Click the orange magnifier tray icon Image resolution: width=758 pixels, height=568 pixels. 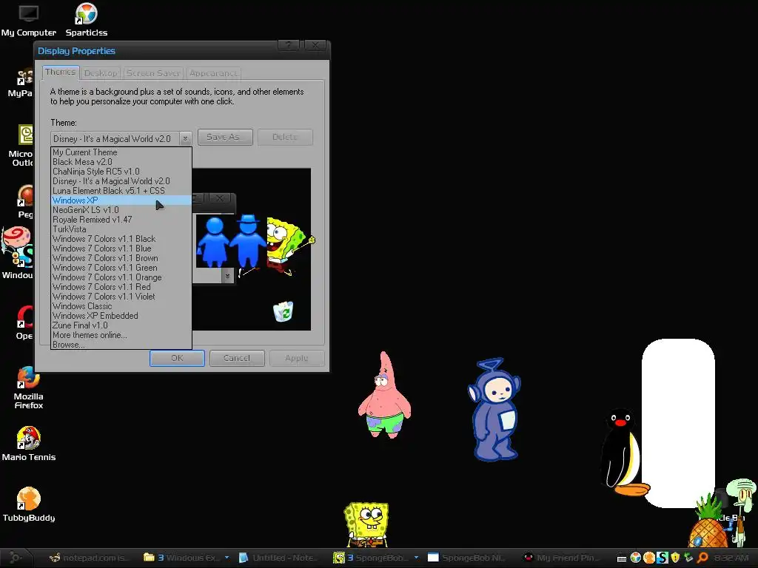[702, 558]
